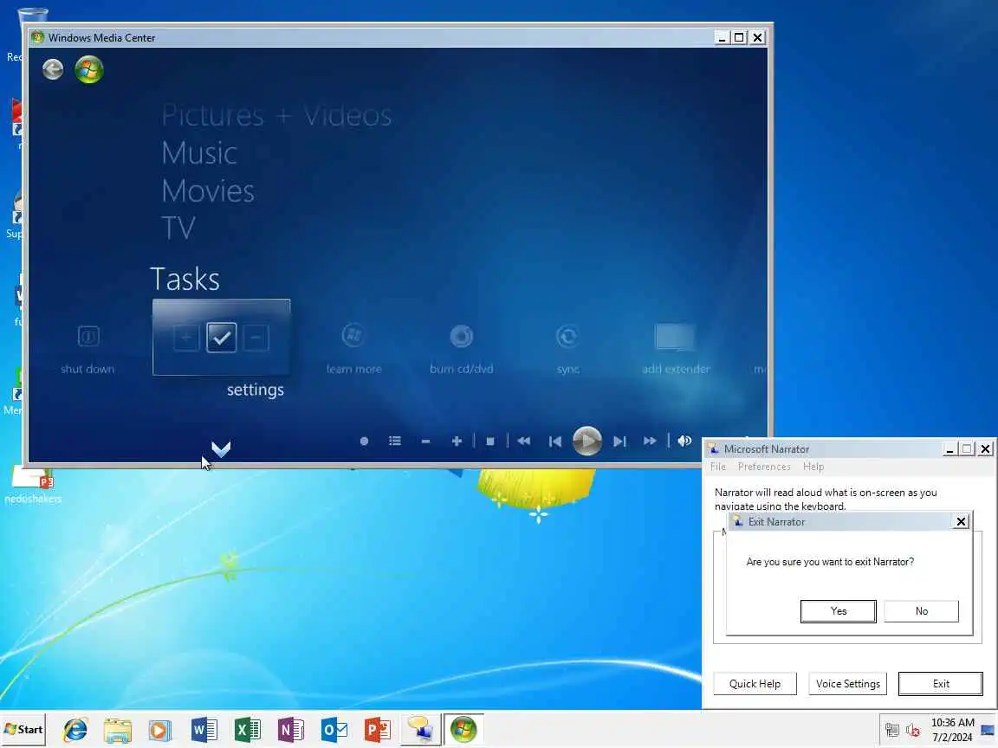Click the channel up plus button
This screenshot has width=998, height=748.
457,441
